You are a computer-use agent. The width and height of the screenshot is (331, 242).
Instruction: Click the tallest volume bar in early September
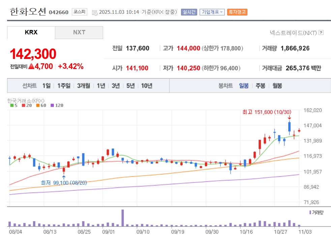(x=123, y=218)
